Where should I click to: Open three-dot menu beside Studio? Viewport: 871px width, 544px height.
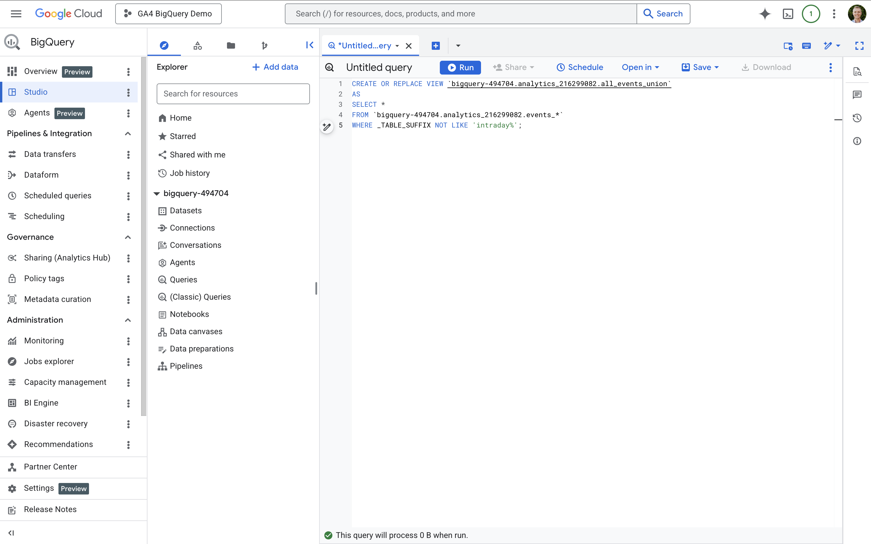tap(128, 92)
